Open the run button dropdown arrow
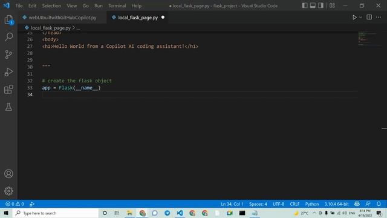 360,18
